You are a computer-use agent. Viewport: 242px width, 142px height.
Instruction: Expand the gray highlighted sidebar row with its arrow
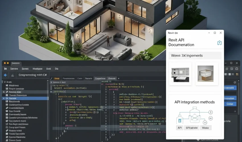click(x=4, y=92)
